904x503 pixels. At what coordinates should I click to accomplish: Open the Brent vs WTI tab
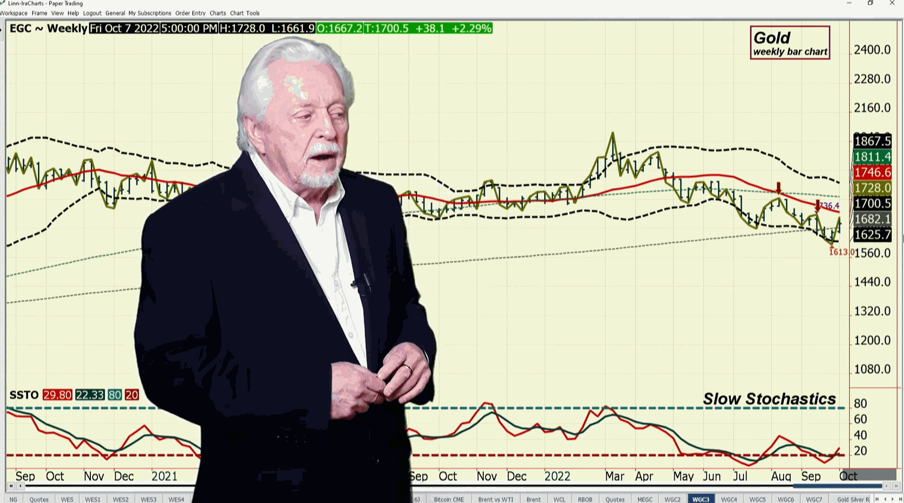pyautogui.click(x=496, y=499)
